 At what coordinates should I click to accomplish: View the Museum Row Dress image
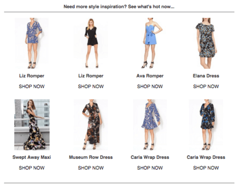[x=91, y=125]
